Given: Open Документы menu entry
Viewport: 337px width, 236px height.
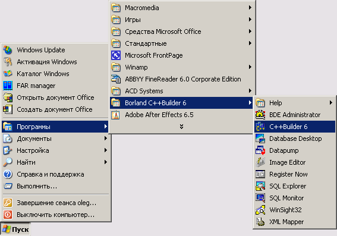Looking at the screenshot, I should [x=55, y=139].
